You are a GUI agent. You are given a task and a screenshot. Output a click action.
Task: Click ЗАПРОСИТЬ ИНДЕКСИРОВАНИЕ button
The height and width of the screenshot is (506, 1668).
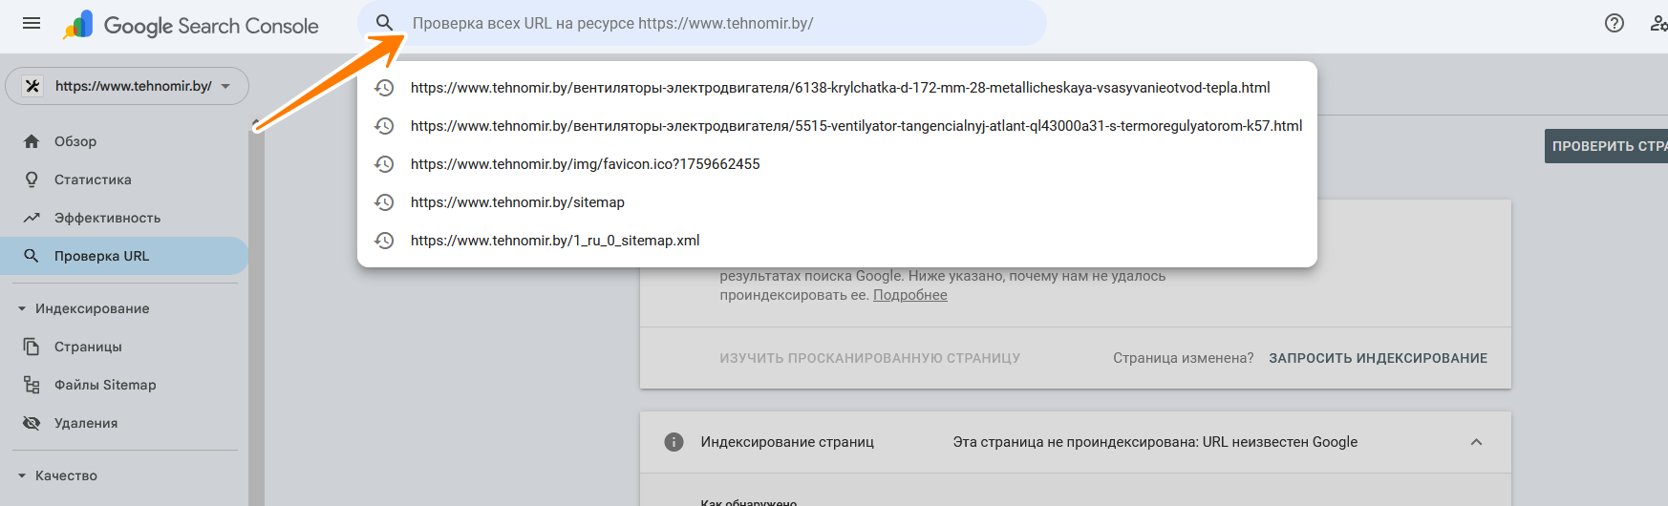pyautogui.click(x=1378, y=358)
